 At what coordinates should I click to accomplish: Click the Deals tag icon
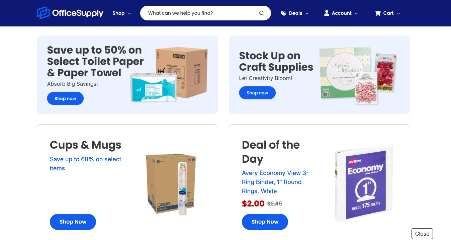point(283,13)
